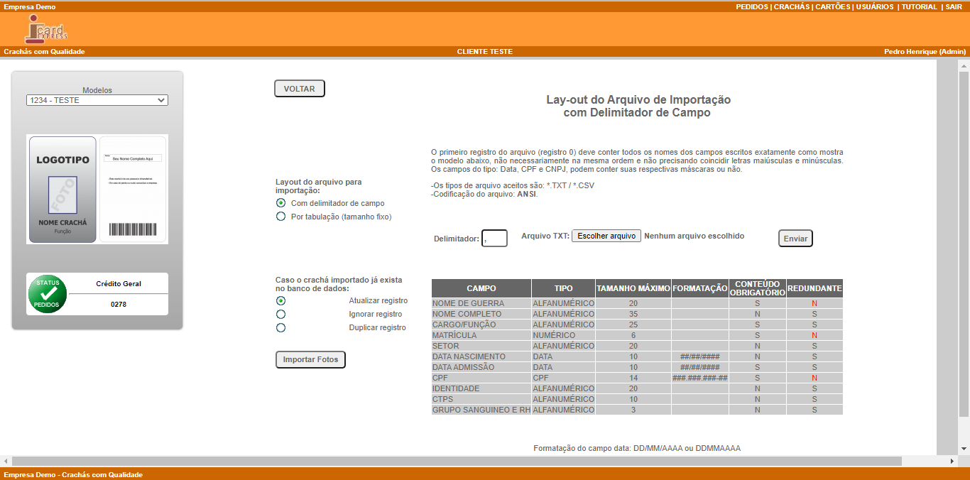970x480 pixels.
Task: Select 'Com delimitador de campo' radio option
Action: click(281, 203)
